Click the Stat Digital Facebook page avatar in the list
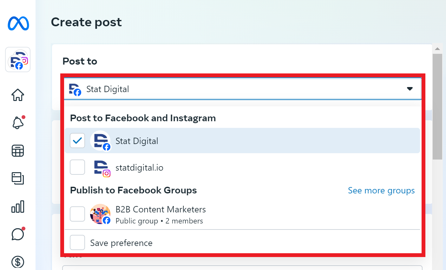The height and width of the screenshot is (270, 446). click(101, 141)
